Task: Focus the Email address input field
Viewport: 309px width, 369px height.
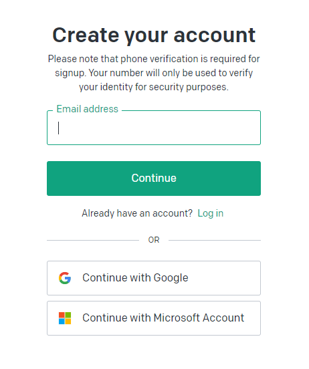Action: (x=154, y=128)
